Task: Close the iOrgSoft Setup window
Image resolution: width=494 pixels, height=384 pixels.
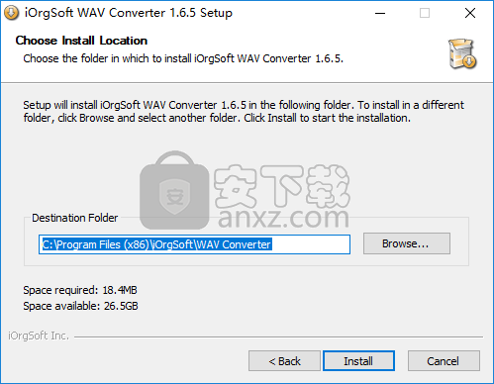Action: coord(470,13)
